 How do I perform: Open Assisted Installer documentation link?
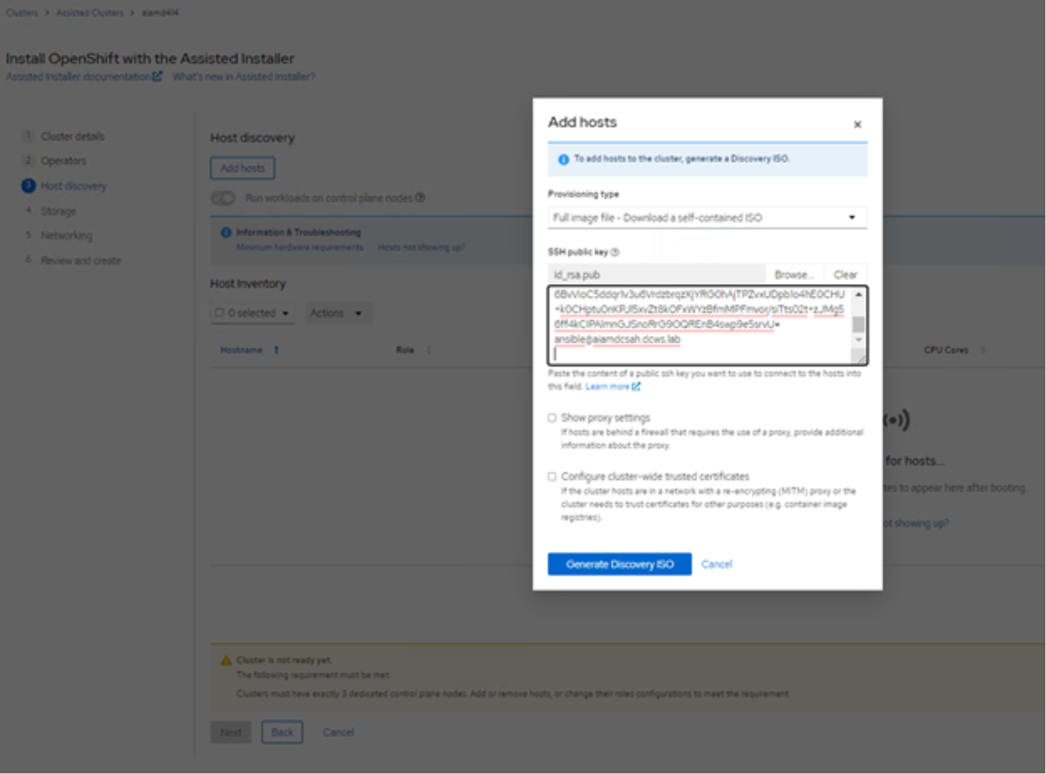click(x=78, y=77)
